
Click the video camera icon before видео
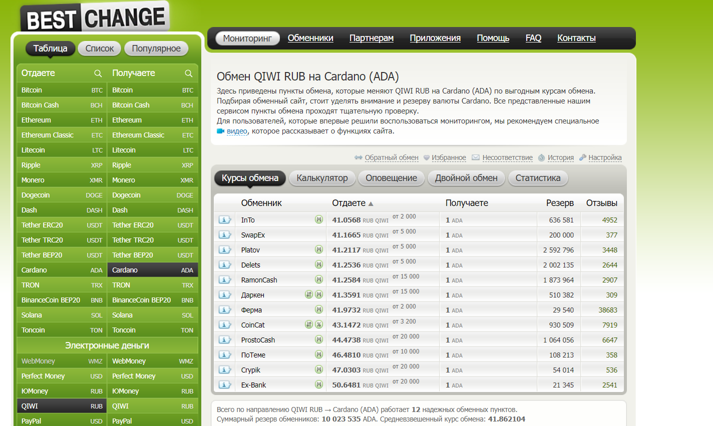coord(220,131)
